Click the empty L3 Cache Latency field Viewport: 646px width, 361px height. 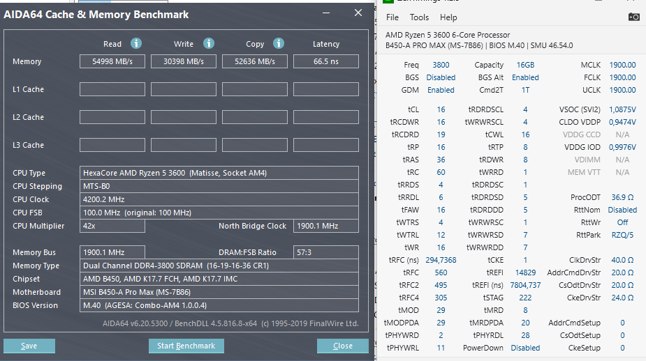pyautogui.click(x=326, y=145)
